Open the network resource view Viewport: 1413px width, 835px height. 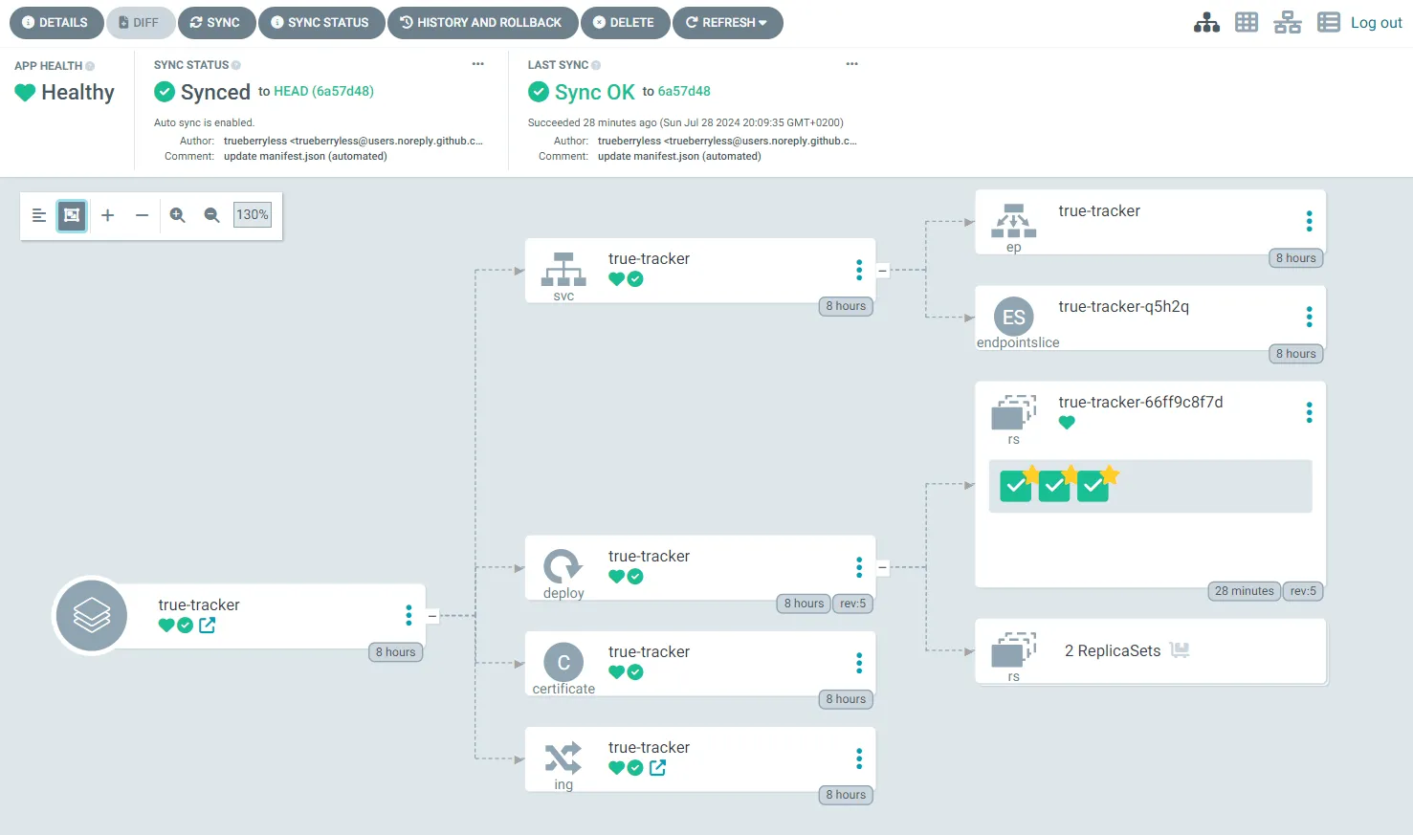click(x=1287, y=22)
